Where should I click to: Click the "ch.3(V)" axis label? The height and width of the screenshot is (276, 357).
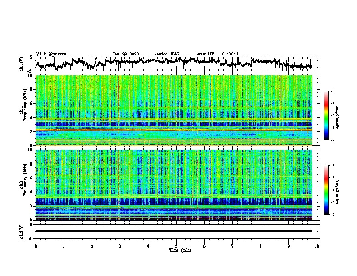point(22,232)
